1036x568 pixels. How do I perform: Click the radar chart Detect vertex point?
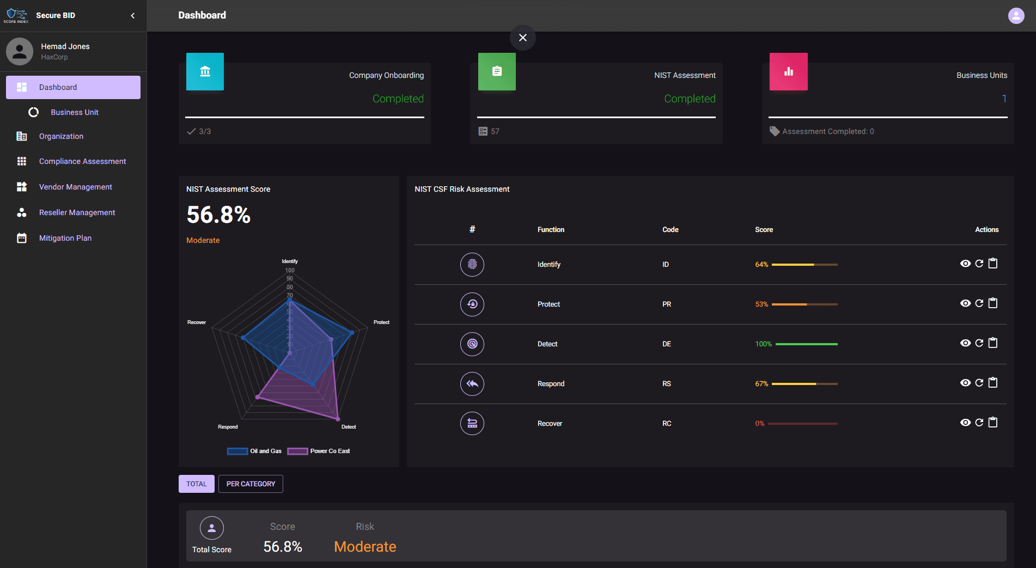(338, 419)
